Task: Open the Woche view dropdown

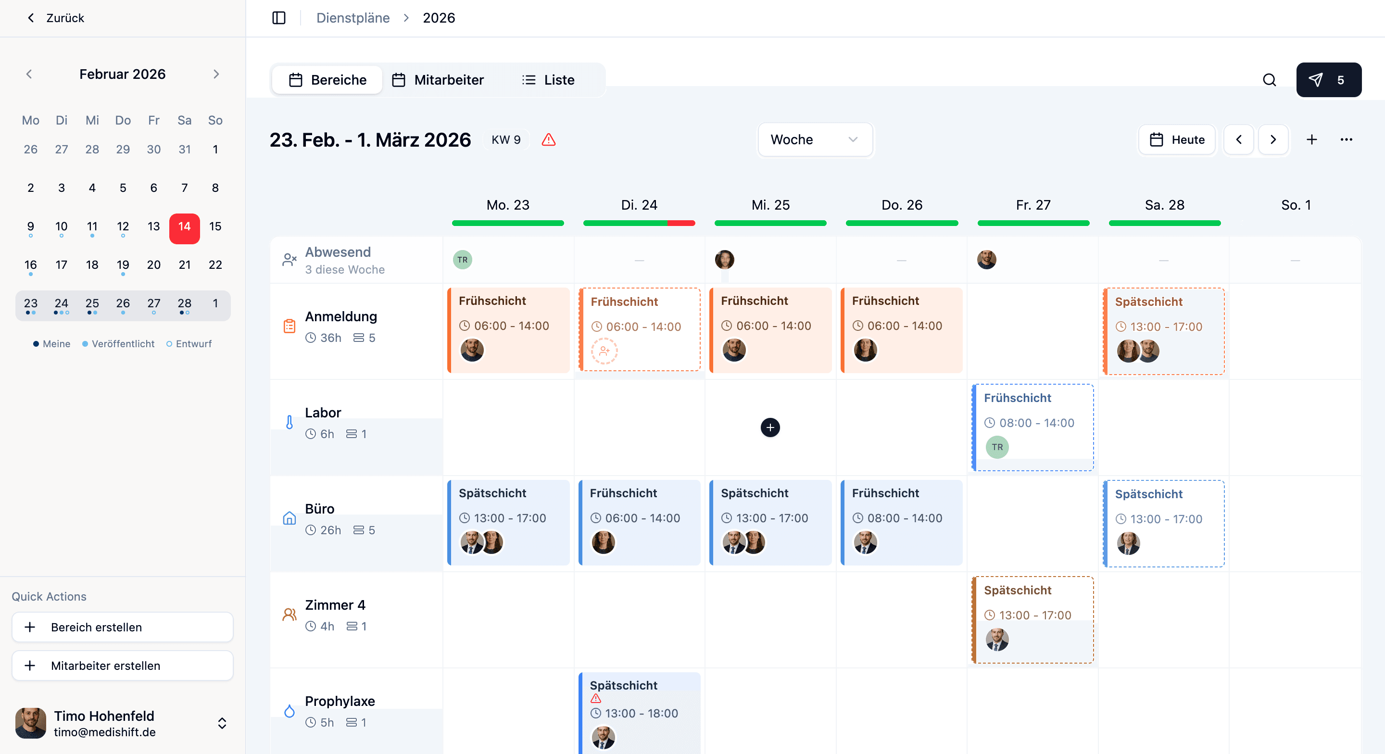Action: point(815,139)
